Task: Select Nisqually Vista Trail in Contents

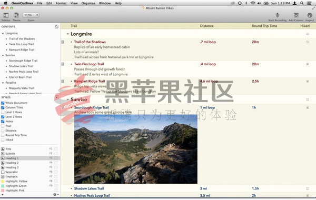Action: [x=22, y=88]
